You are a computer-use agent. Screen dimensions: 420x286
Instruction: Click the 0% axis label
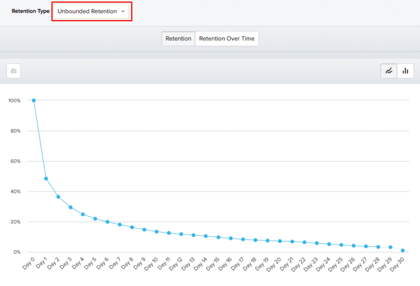click(x=16, y=251)
